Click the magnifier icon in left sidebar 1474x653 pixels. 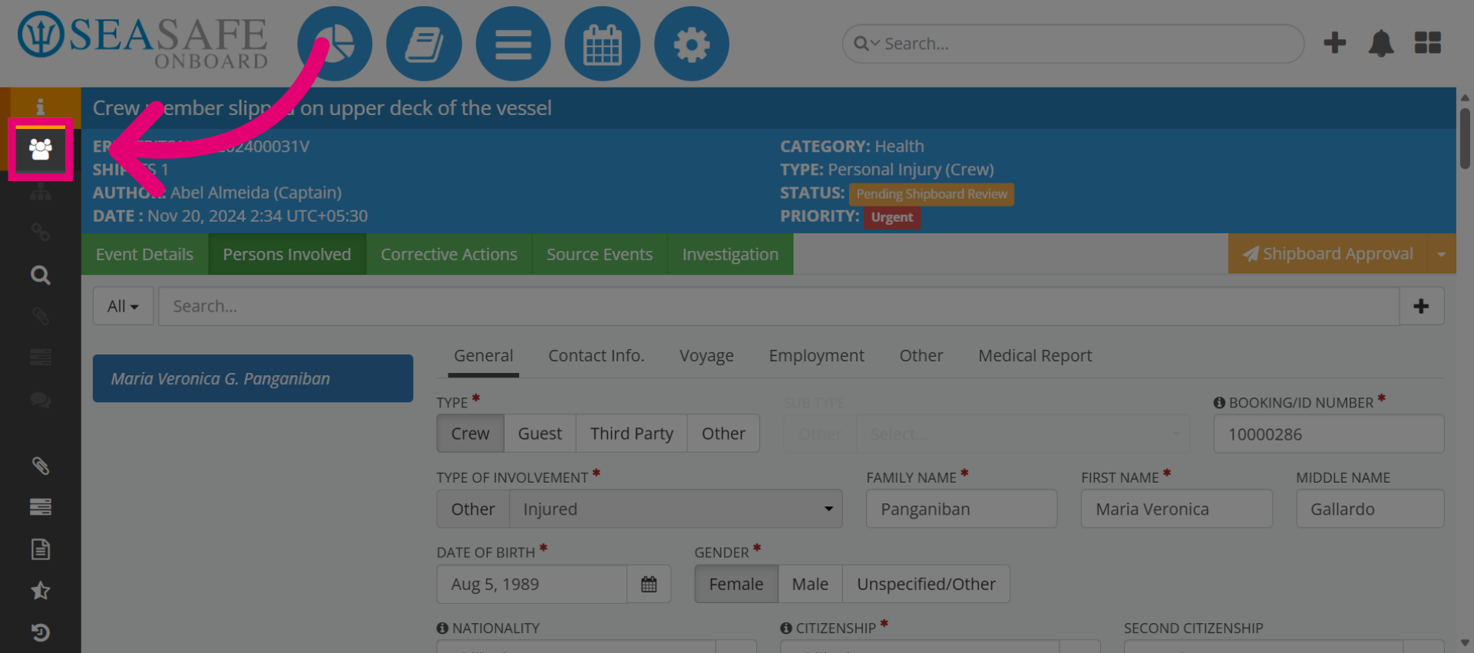[40, 275]
